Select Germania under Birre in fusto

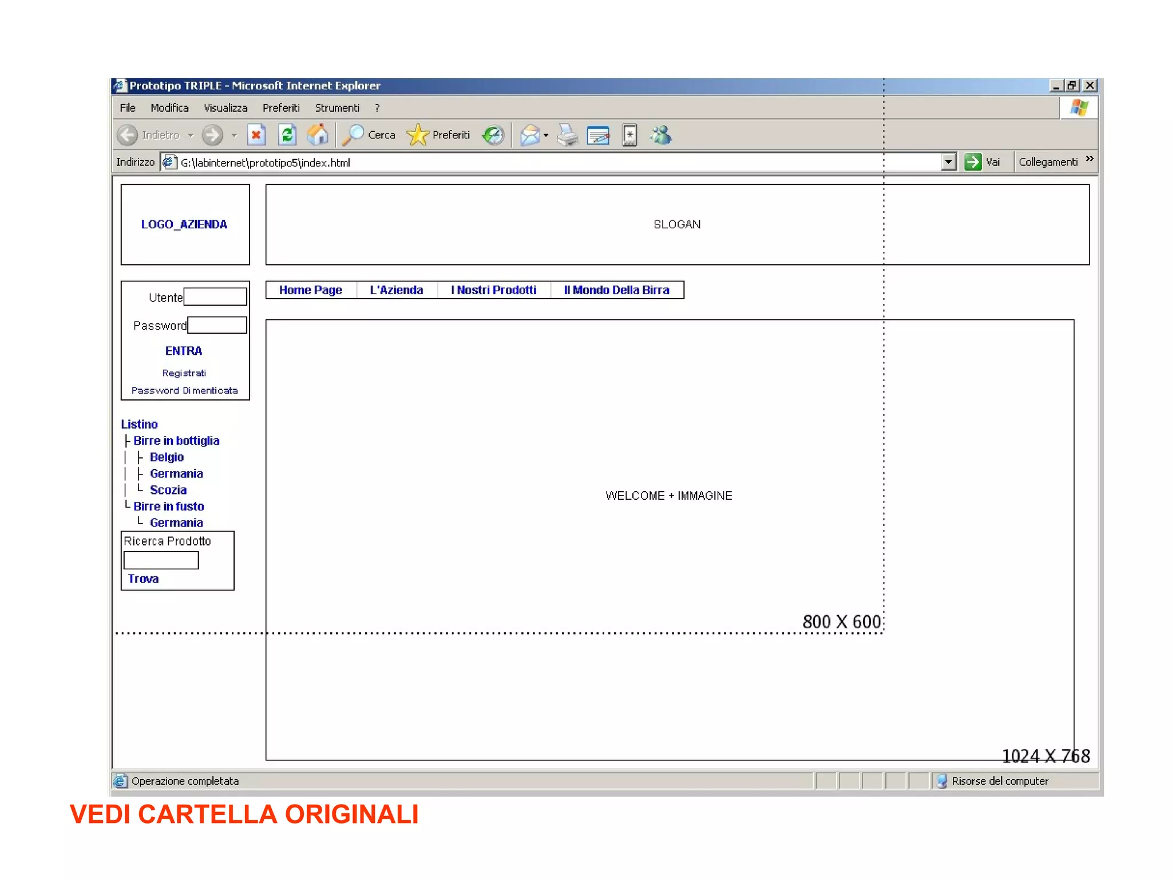(176, 523)
